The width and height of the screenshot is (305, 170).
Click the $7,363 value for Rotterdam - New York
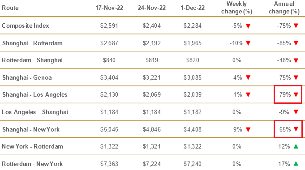(x=109, y=164)
